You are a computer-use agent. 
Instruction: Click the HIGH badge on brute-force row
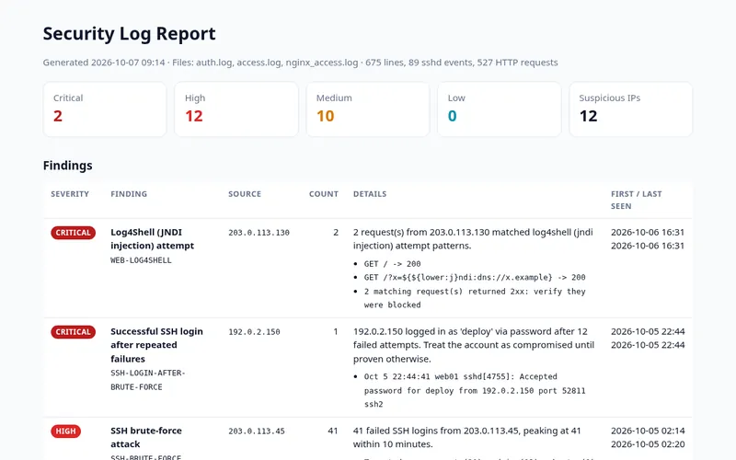[x=65, y=431]
